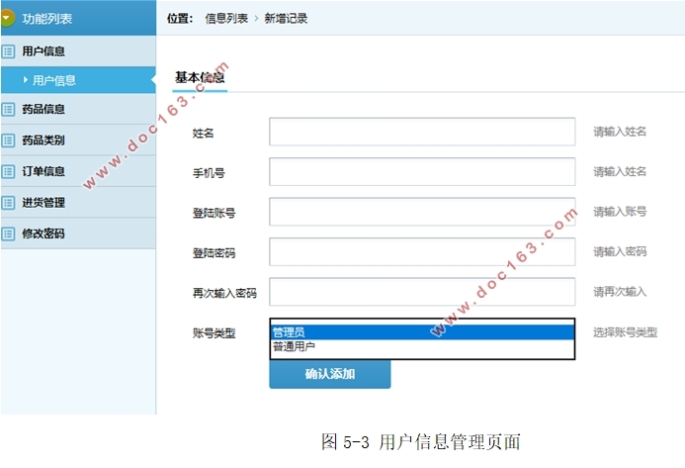The image size is (685, 468).
Task: Open the 药品信息 menu
Action: [78, 109]
